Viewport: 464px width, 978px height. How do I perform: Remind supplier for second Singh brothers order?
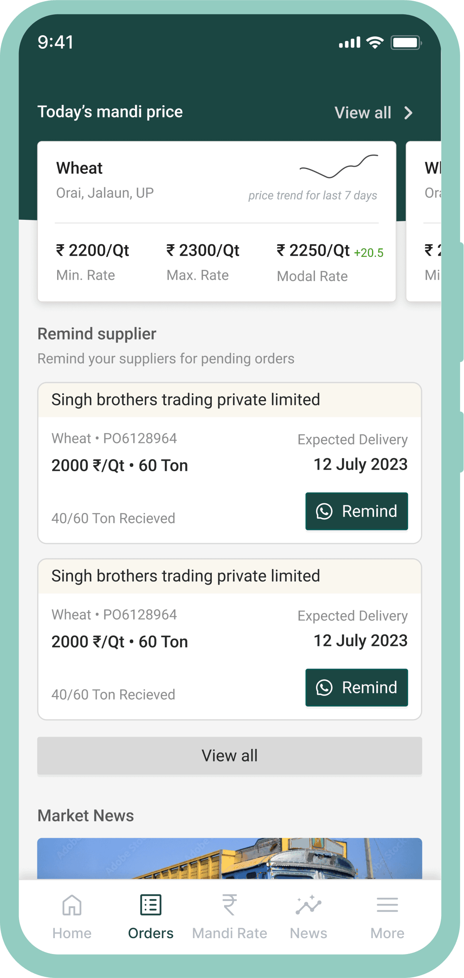[357, 687]
